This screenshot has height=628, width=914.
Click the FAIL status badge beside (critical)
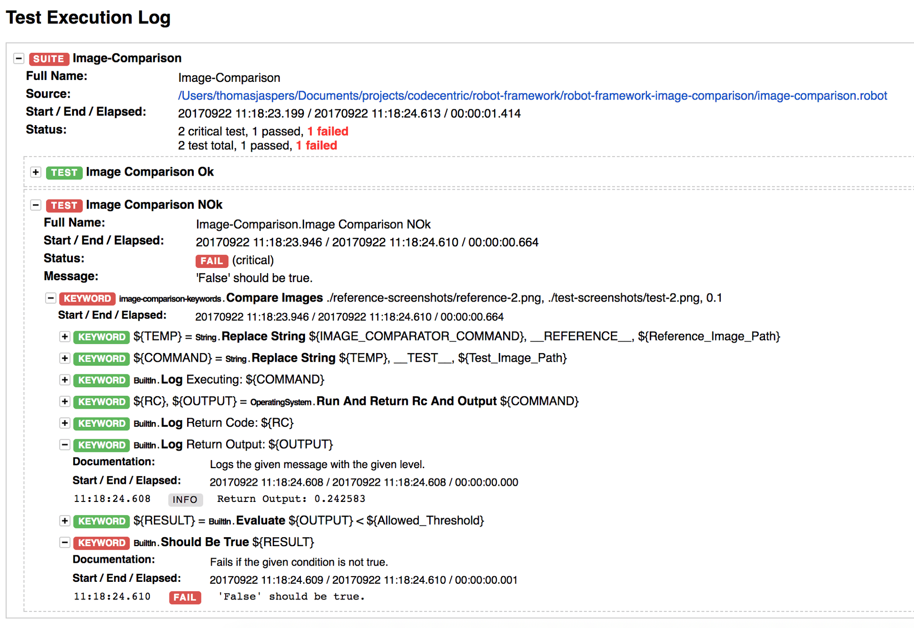tap(211, 261)
